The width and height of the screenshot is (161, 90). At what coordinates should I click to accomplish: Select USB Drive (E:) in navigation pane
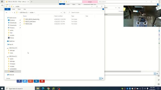pyautogui.click(x=13, y=56)
